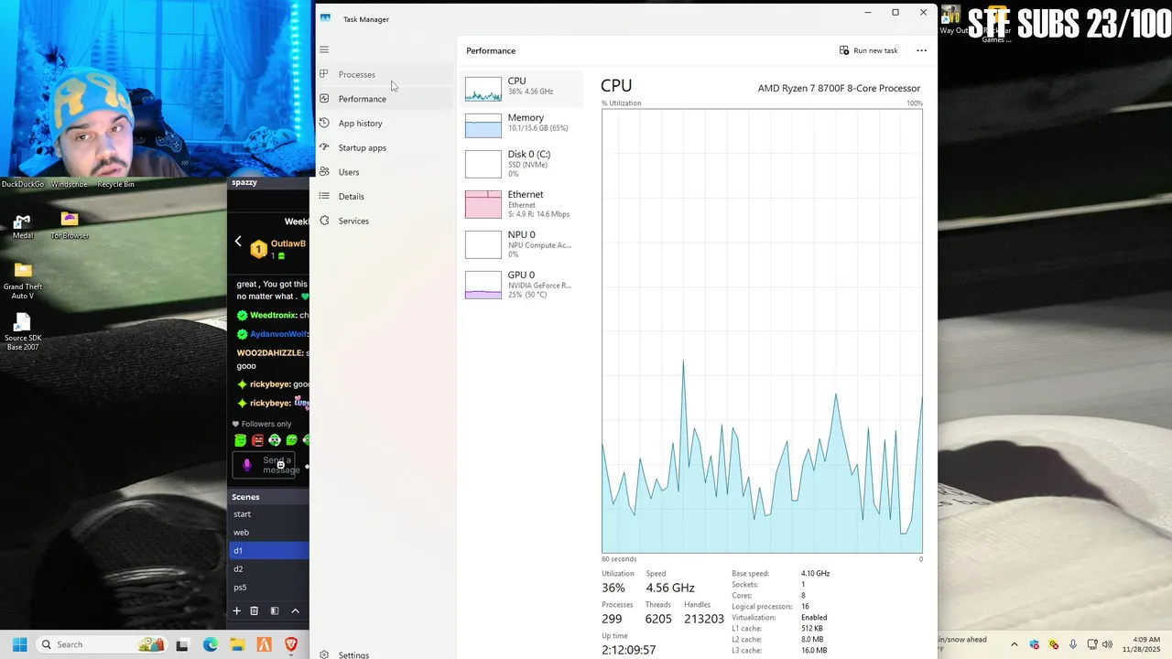The image size is (1172, 659).
Task: Select Memory in the performance list
Action: (x=522, y=124)
